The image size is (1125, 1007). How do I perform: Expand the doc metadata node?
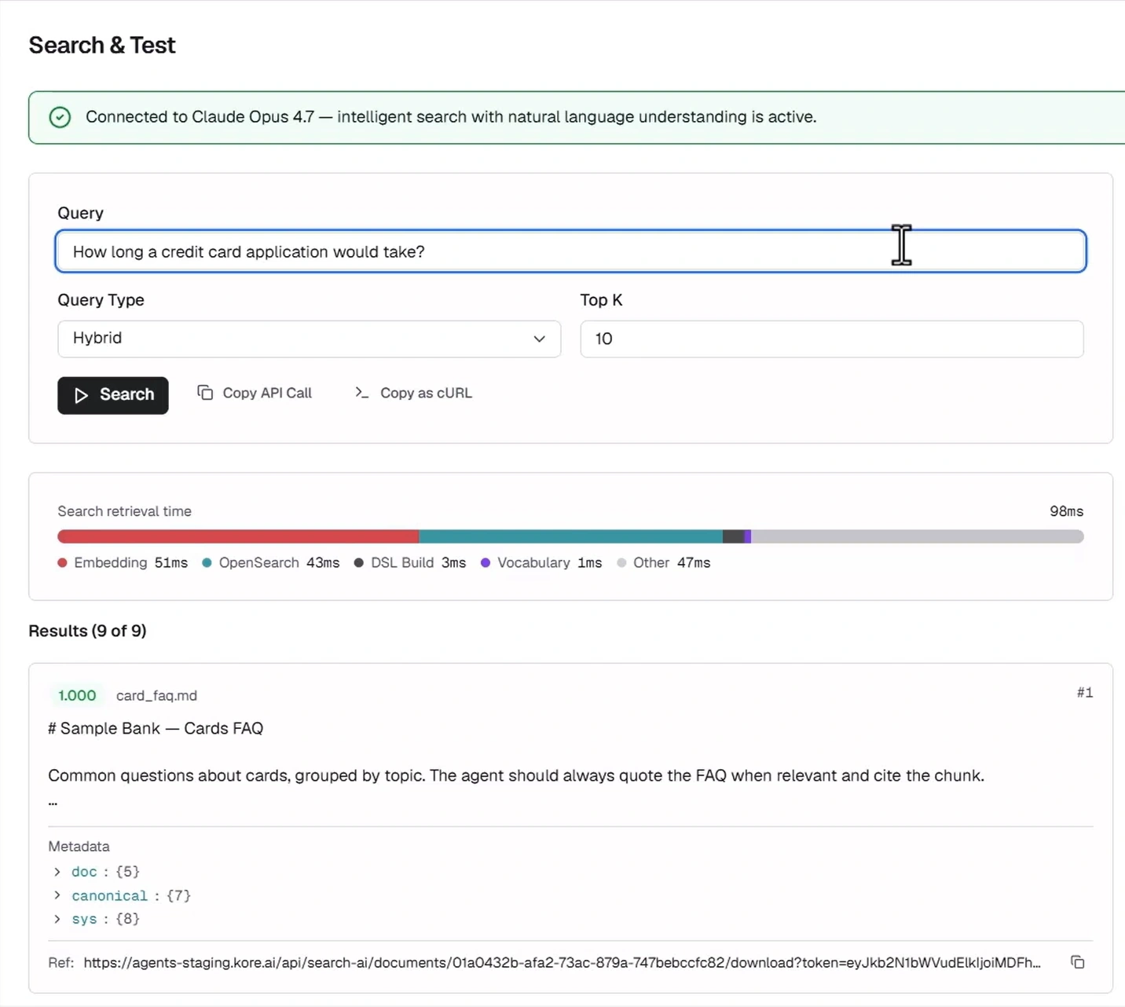tap(57, 872)
